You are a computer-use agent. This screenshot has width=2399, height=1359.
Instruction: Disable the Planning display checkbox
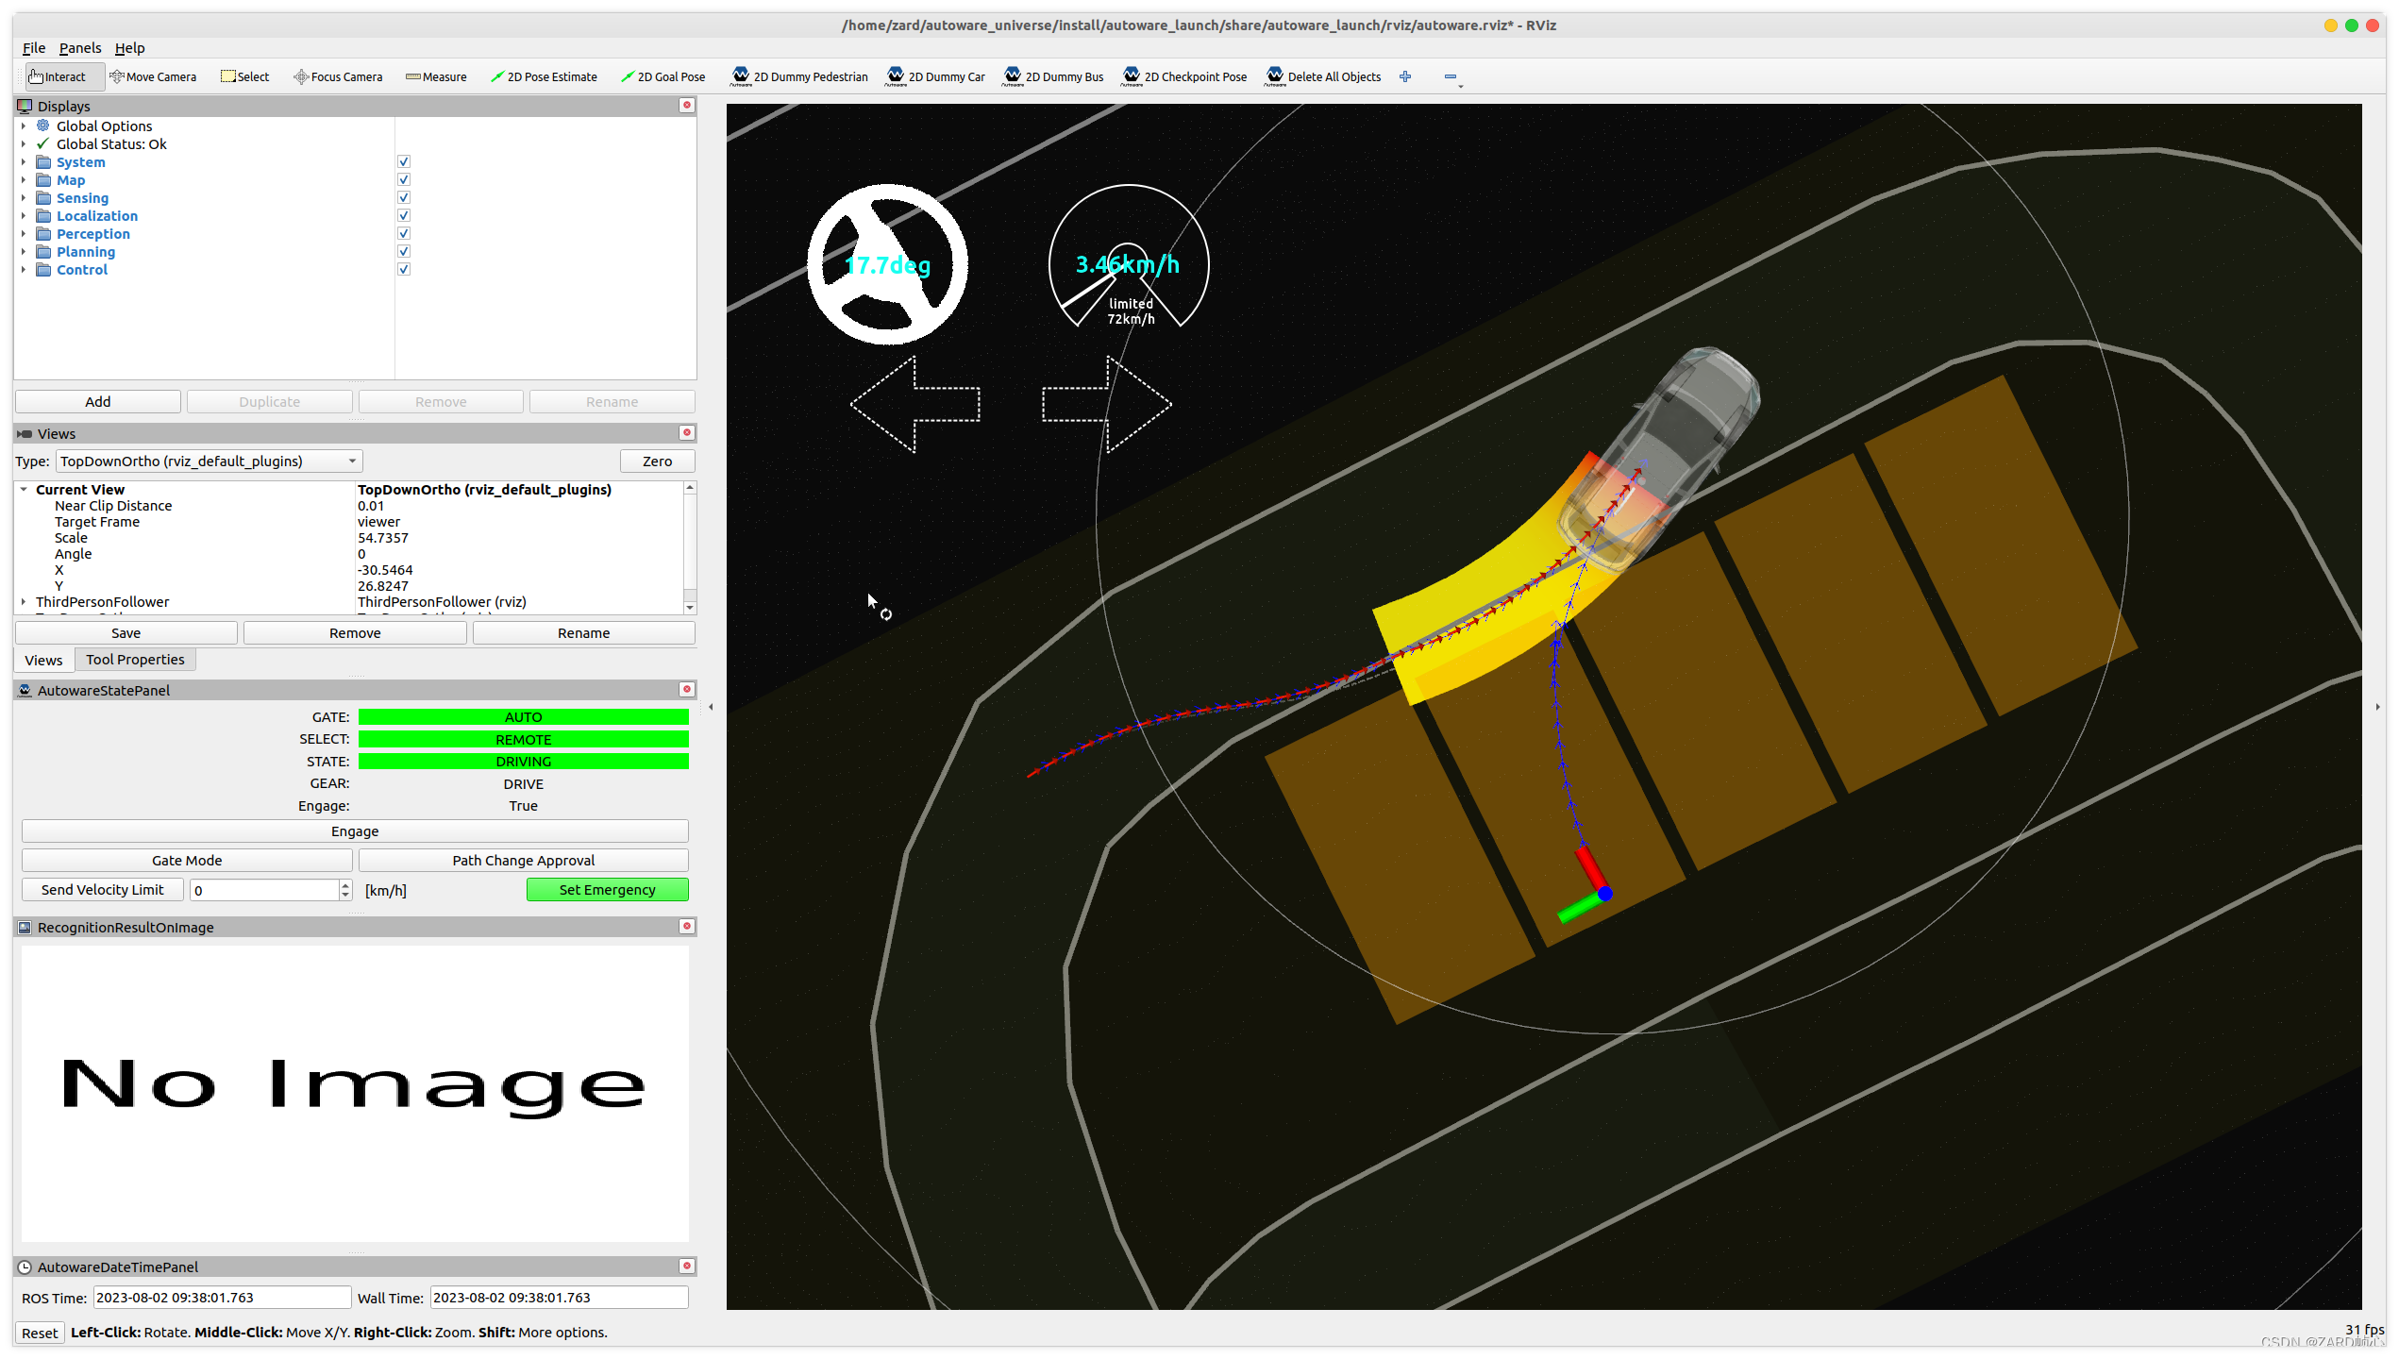pos(404,251)
